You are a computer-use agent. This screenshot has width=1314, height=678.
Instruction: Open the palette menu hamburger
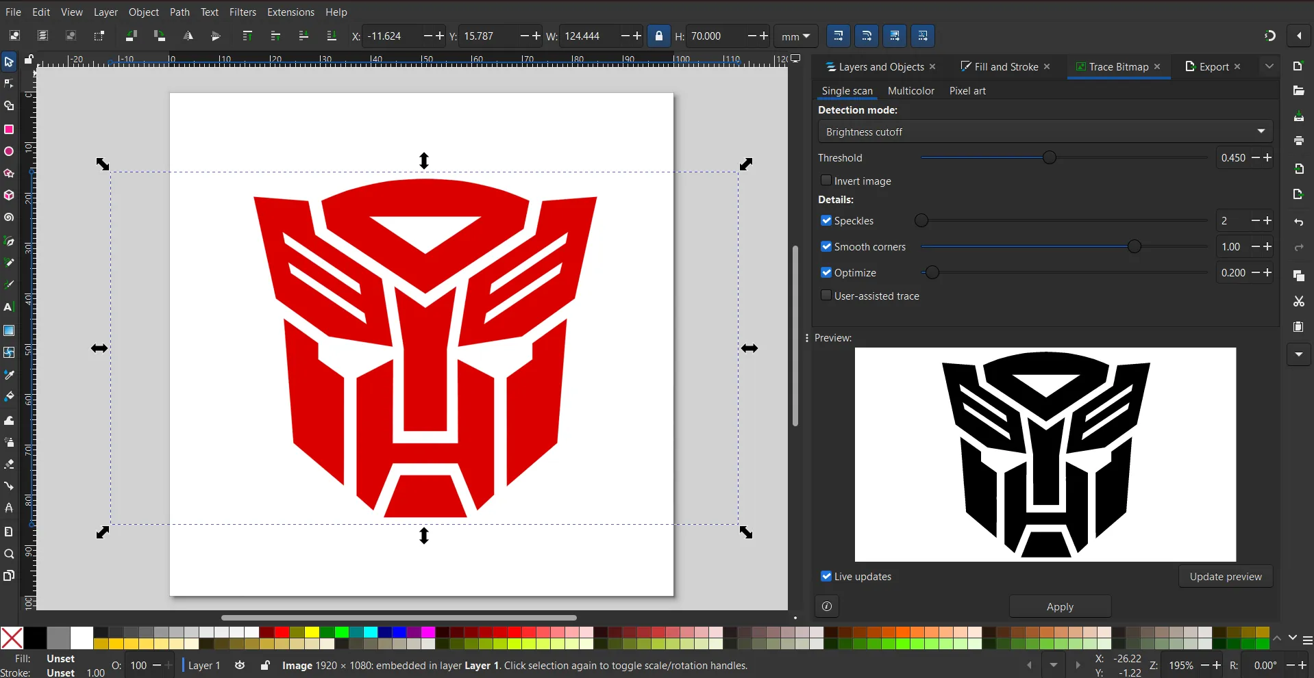pyautogui.click(x=1307, y=641)
